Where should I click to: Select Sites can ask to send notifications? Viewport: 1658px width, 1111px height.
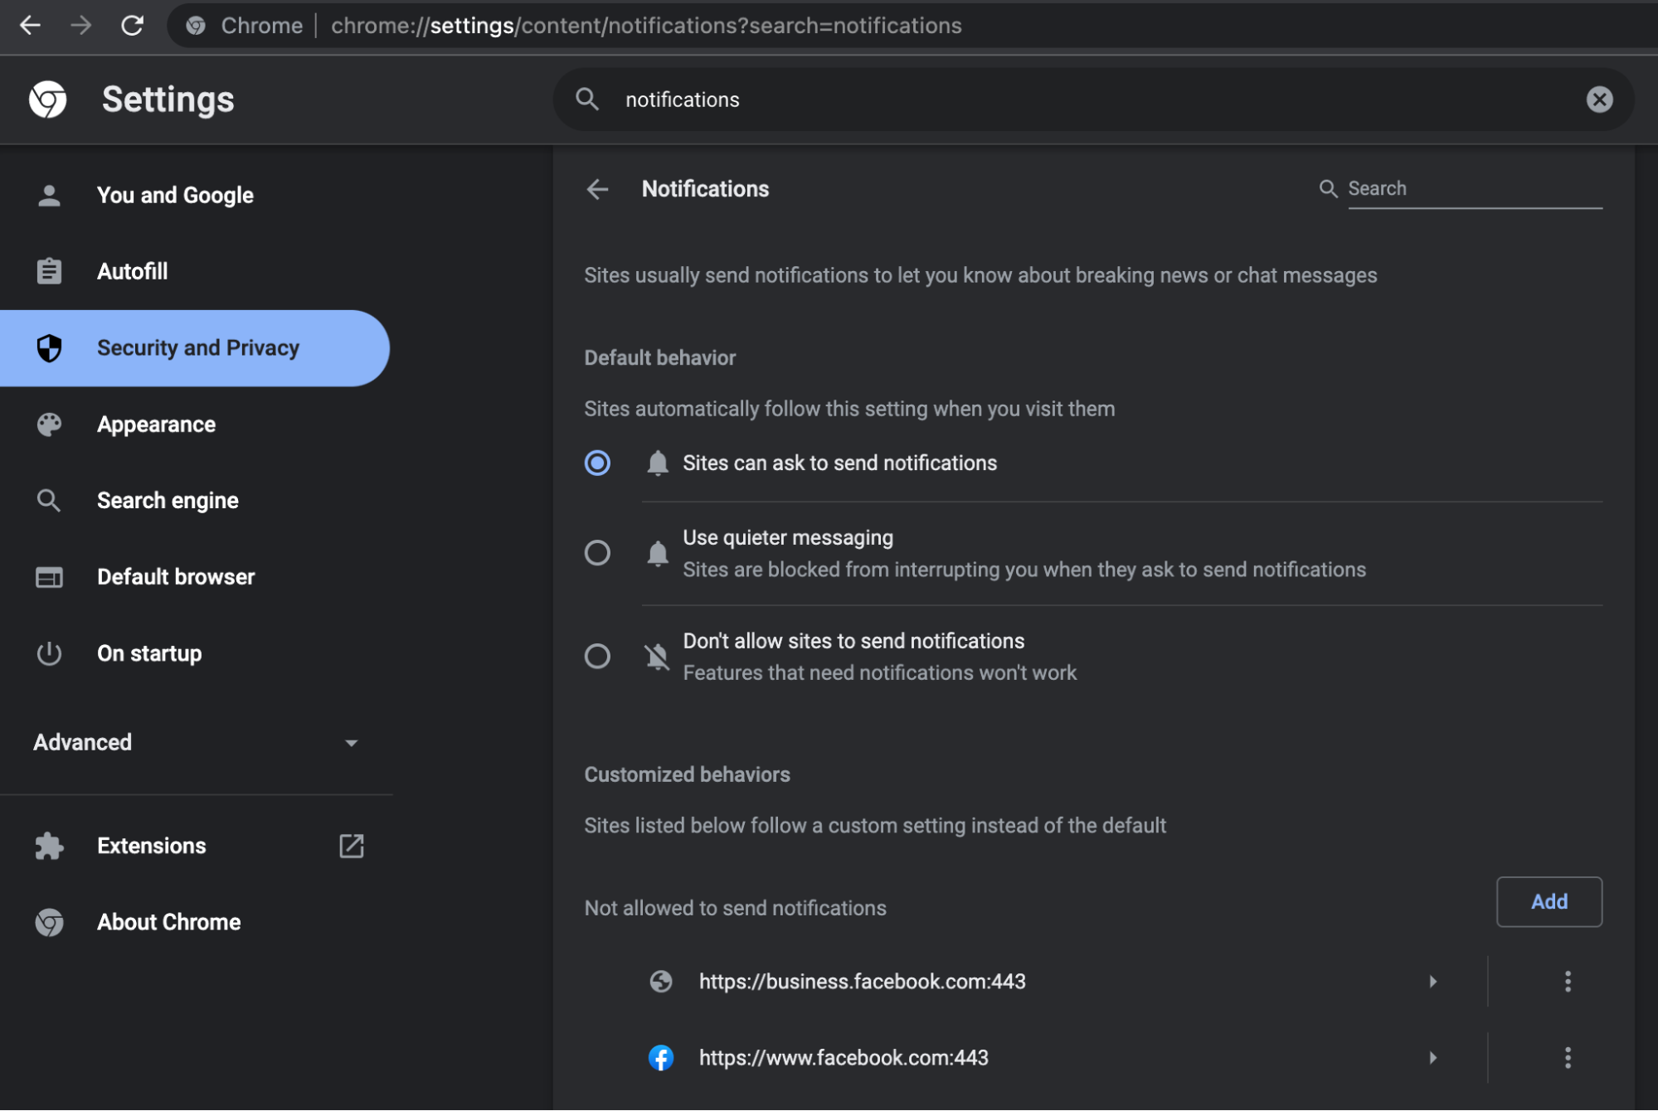click(x=597, y=463)
